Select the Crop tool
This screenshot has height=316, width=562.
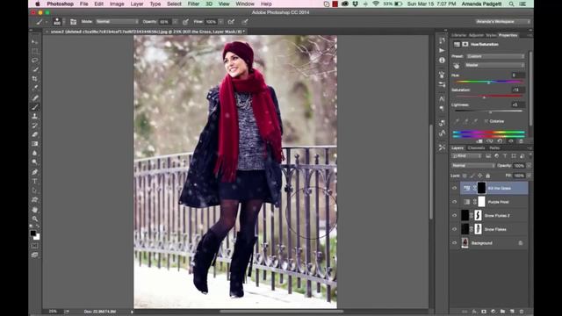coord(35,78)
